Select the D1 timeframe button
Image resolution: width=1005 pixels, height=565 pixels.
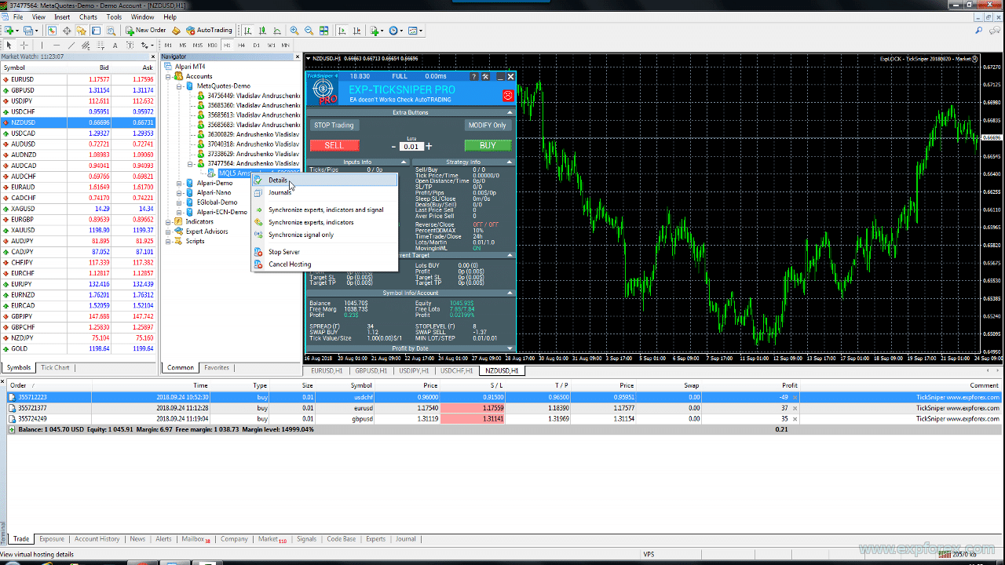click(x=256, y=45)
